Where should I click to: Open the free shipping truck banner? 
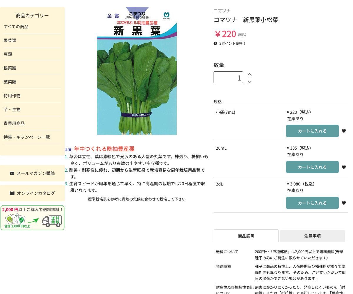pos(32,218)
